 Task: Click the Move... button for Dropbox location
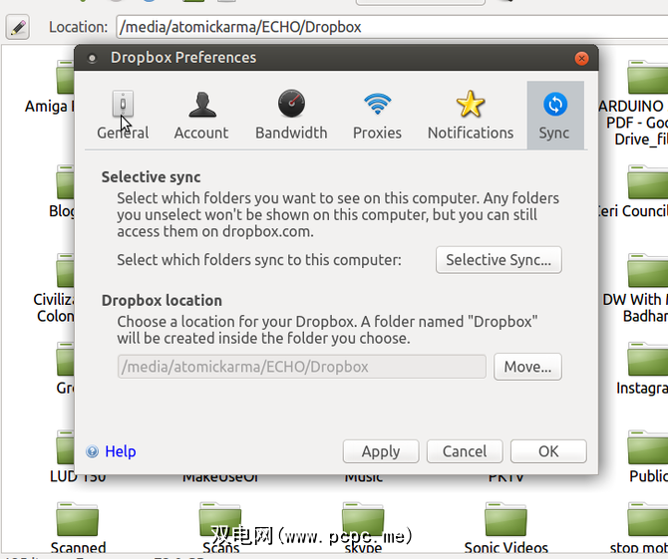[x=527, y=367]
